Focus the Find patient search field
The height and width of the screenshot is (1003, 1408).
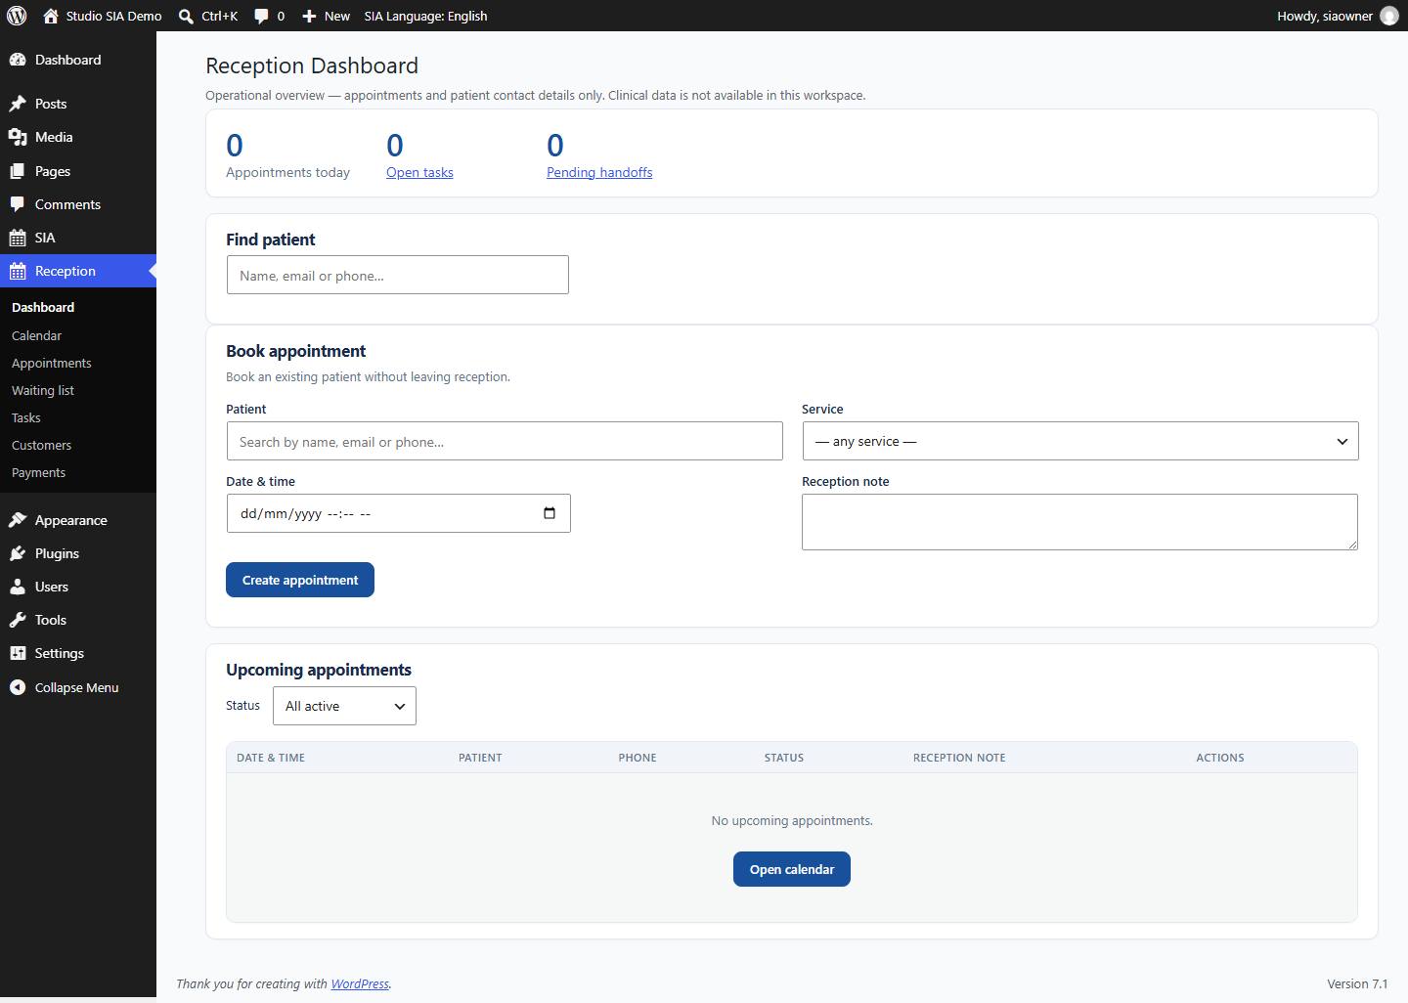pos(398,275)
